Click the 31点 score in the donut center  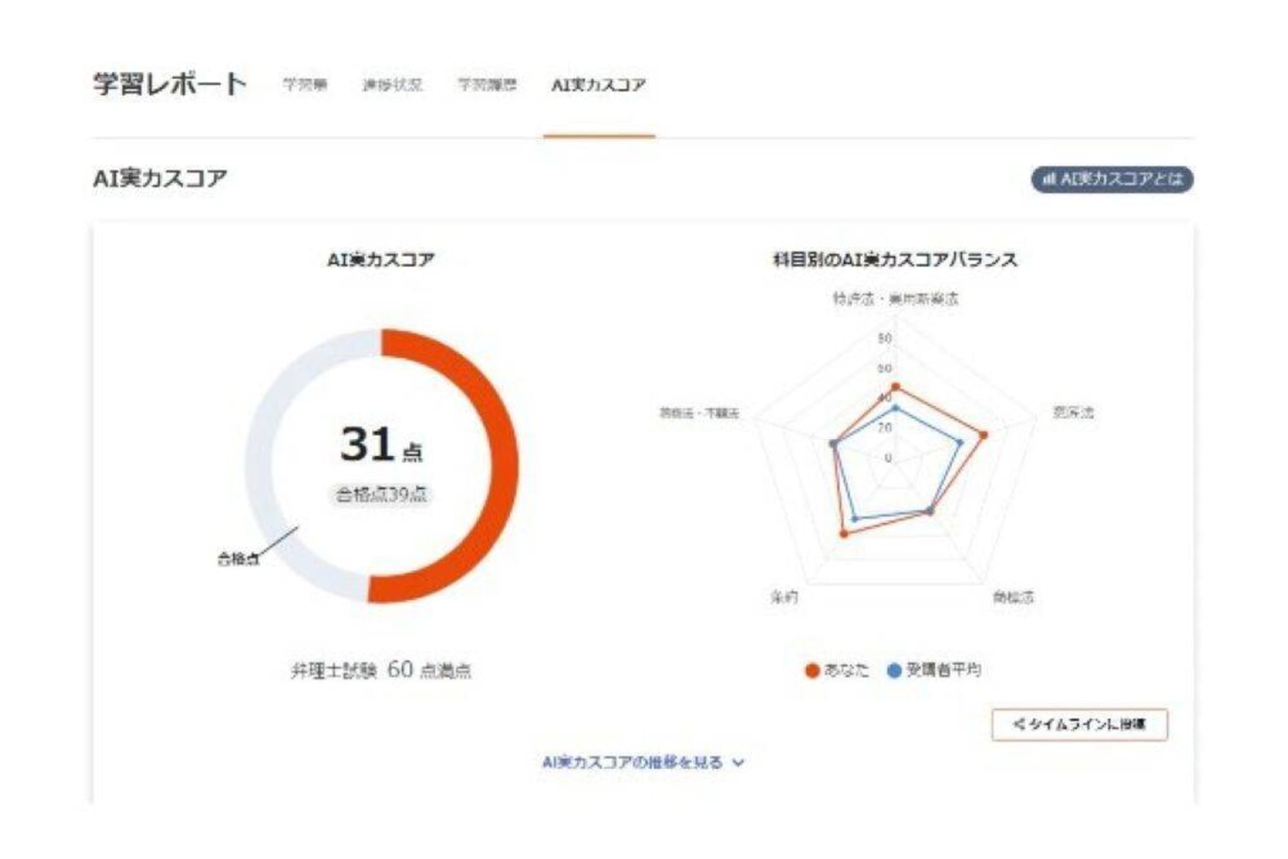point(381,445)
